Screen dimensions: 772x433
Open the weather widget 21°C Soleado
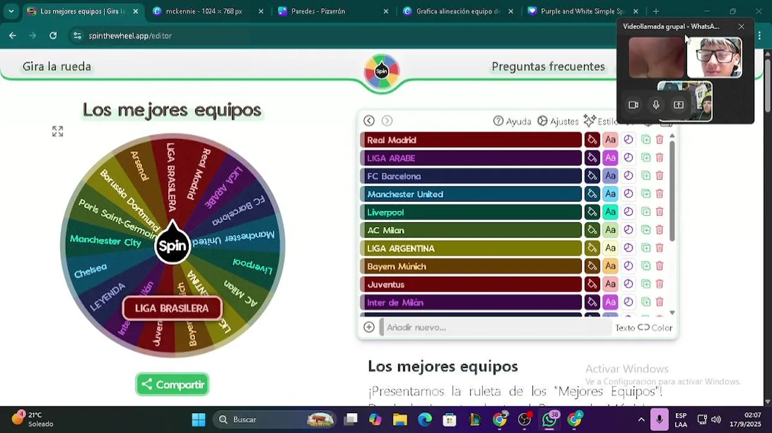click(32, 419)
